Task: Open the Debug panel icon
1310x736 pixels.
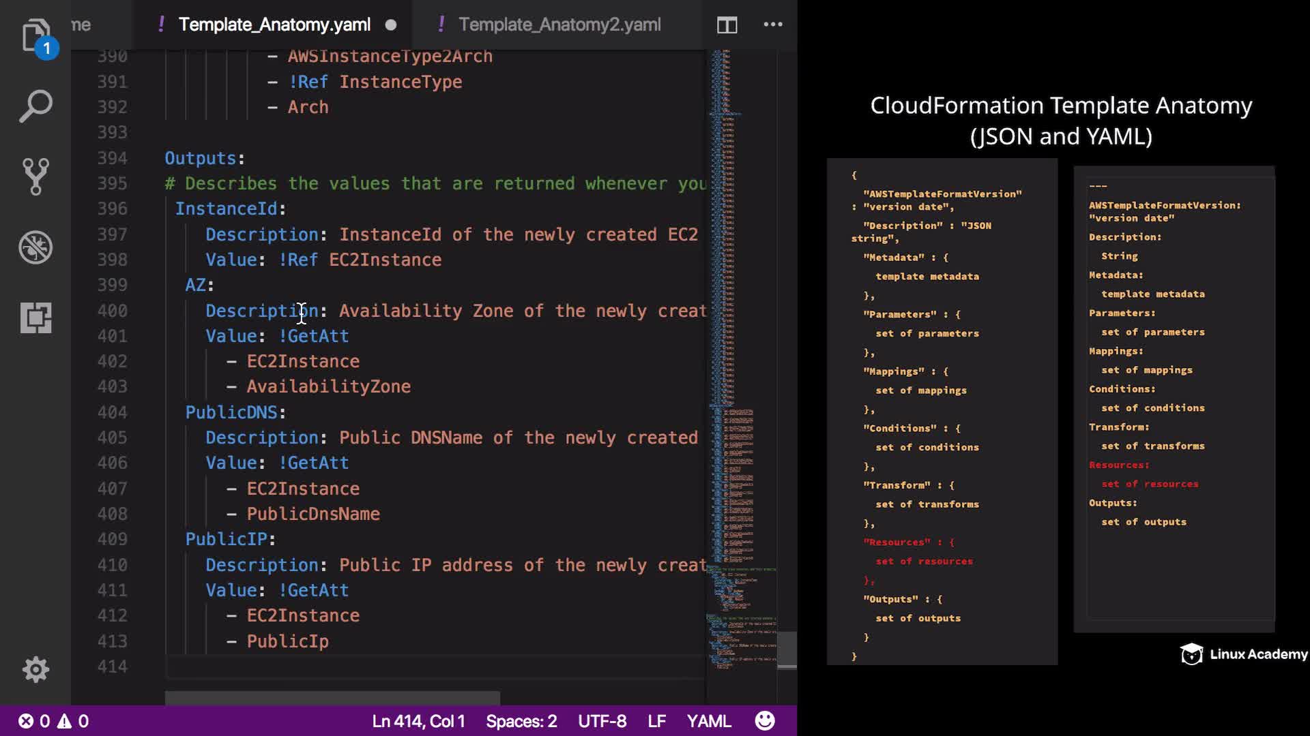Action: [35, 247]
